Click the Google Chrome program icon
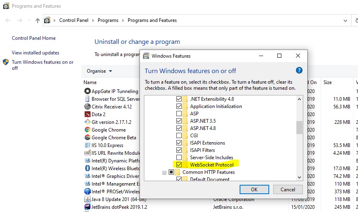358x212 pixels. [x=87, y=130]
